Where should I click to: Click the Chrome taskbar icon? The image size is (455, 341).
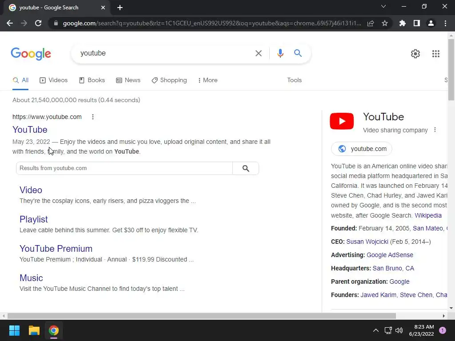pos(54,330)
